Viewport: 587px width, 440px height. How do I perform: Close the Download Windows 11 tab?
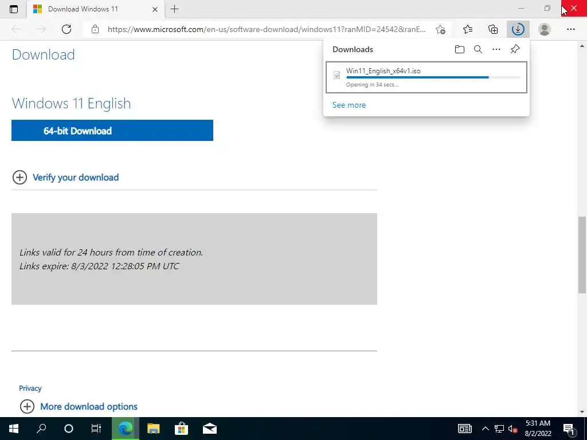(x=155, y=9)
